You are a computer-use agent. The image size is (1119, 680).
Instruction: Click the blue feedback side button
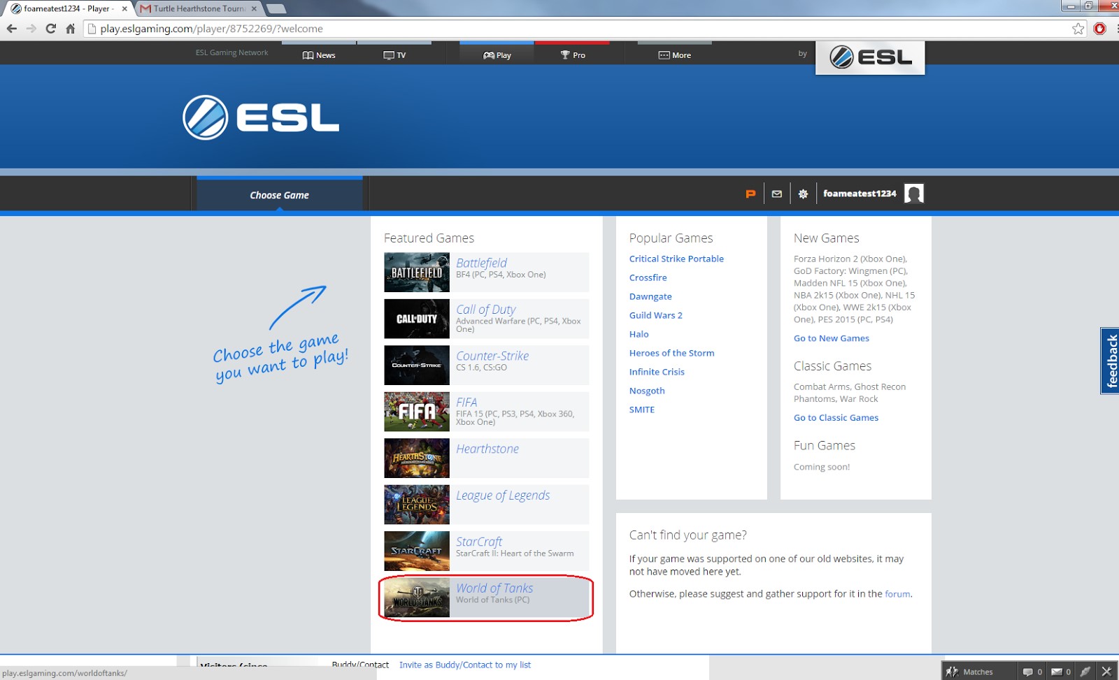pyautogui.click(x=1110, y=361)
